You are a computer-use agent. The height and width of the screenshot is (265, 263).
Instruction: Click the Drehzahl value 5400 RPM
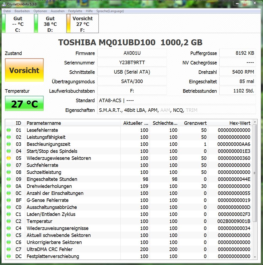pyautogui.click(x=238, y=72)
